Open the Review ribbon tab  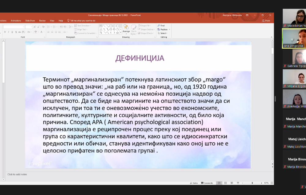click(x=42, y=20)
